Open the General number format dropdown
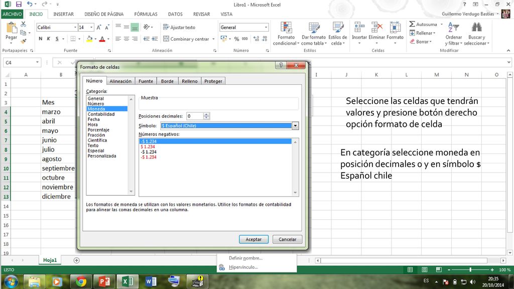The width and height of the screenshot is (514, 289). point(266,28)
